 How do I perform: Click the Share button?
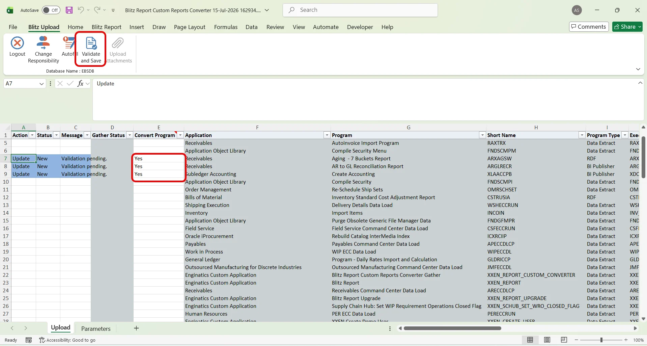tap(627, 27)
